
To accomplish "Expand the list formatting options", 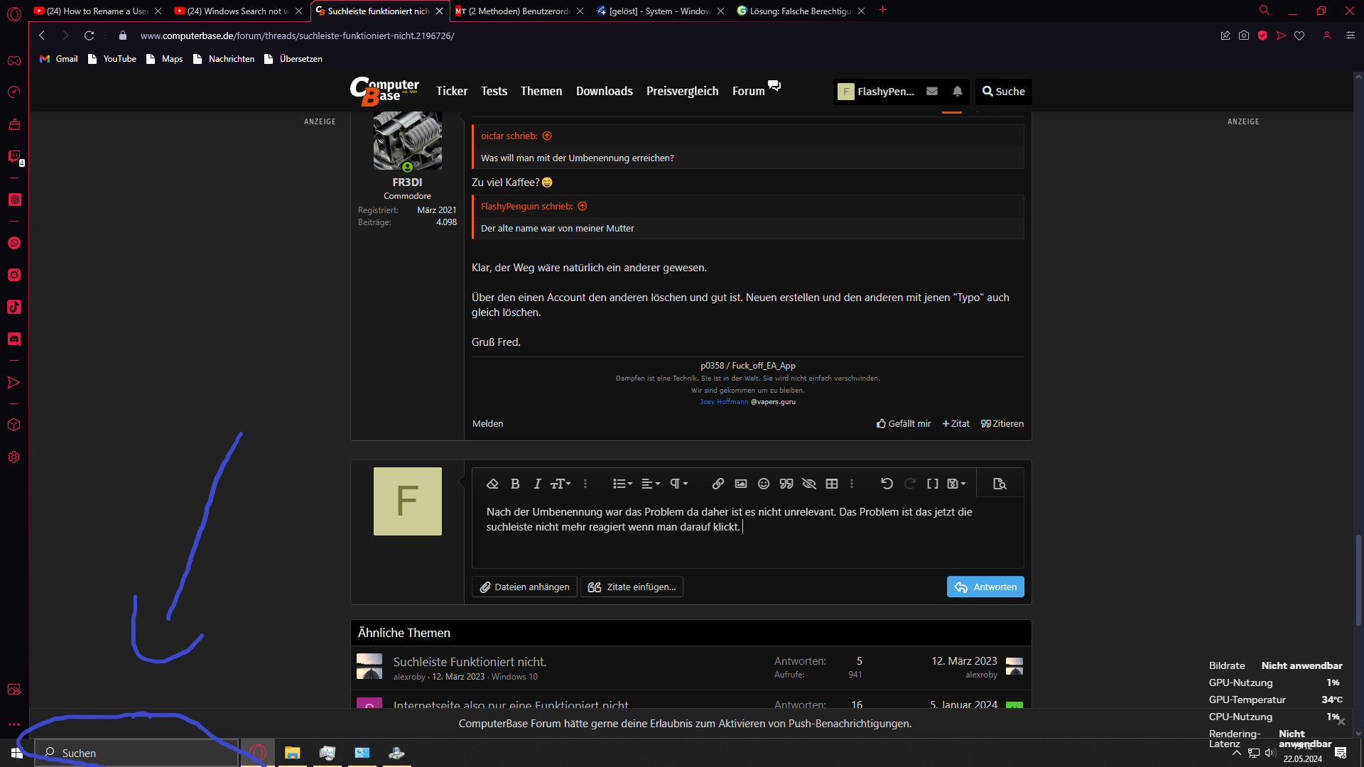I will [x=622, y=484].
